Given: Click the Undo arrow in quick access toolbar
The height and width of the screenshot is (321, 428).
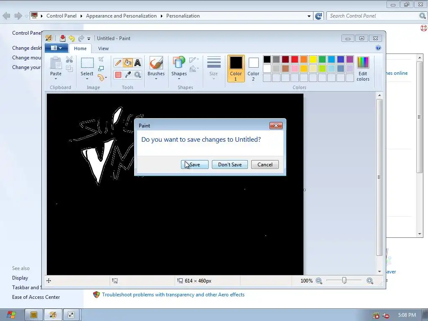Looking at the screenshot, I should [x=72, y=38].
